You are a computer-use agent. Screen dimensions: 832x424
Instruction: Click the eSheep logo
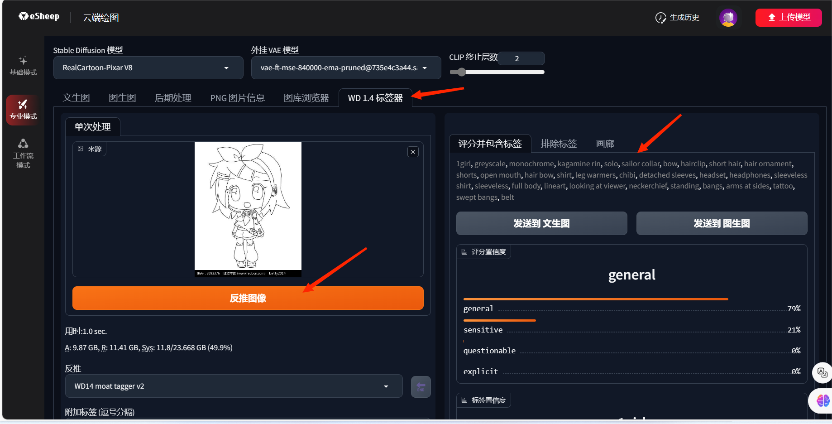(x=39, y=17)
